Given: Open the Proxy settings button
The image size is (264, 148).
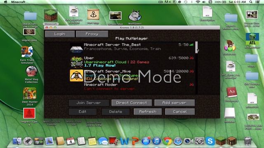Looking at the screenshot, I should [92, 34].
